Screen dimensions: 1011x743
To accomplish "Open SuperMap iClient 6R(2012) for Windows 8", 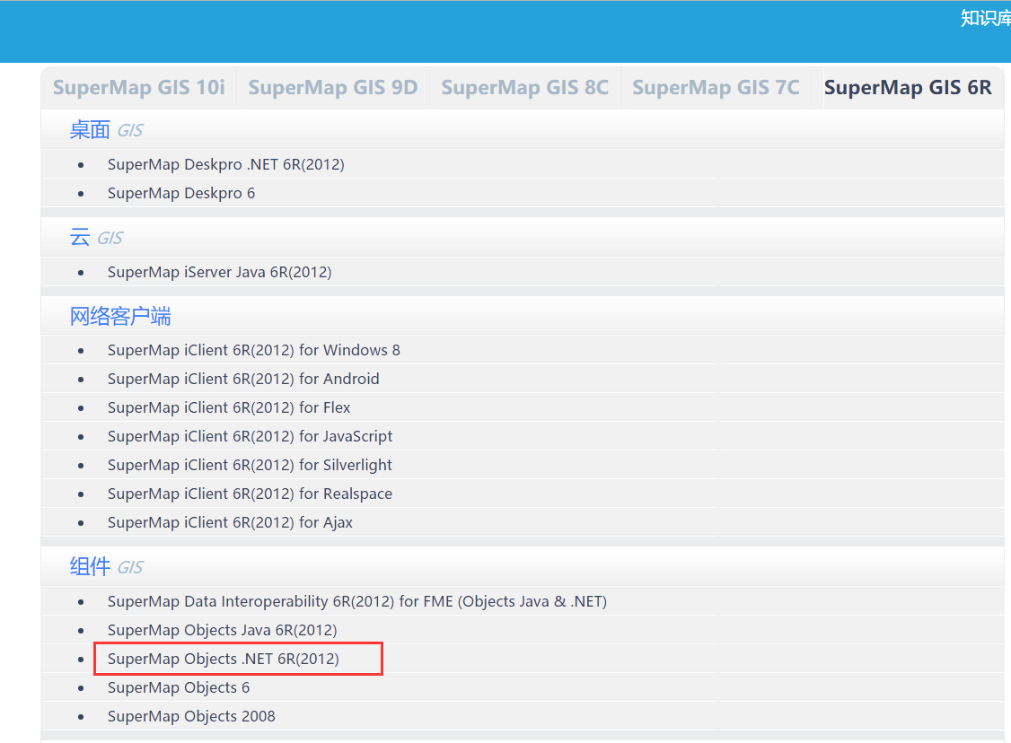I will tap(253, 350).
